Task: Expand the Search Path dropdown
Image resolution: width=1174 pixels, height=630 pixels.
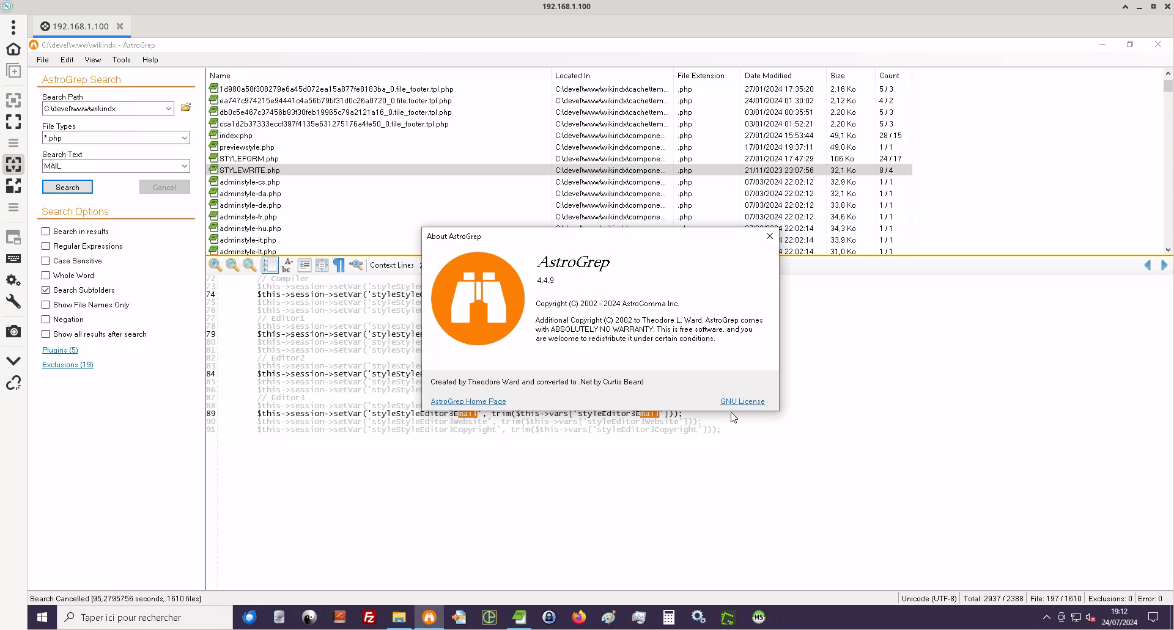Action: [x=168, y=109]
